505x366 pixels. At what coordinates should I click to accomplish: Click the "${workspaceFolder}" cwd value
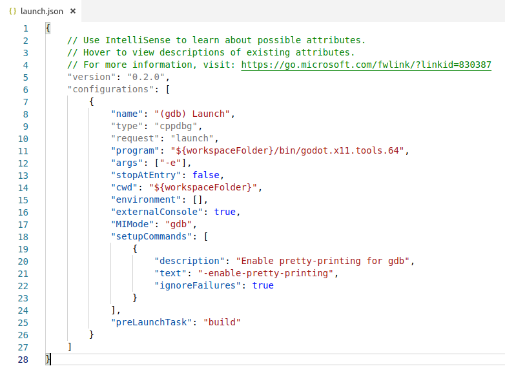[x=203, y=187]
